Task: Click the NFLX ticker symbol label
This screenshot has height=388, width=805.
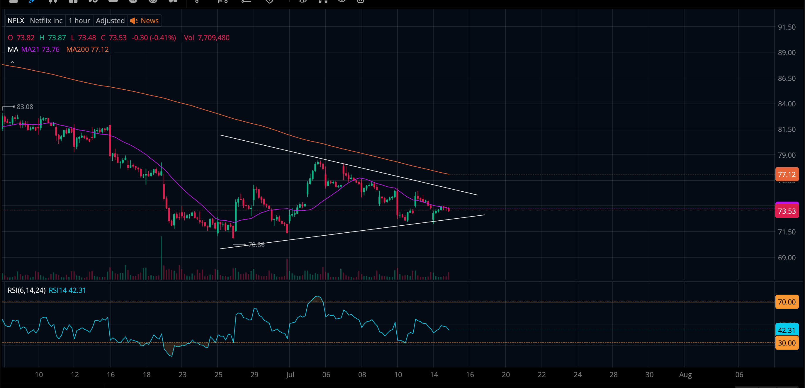Action: coord(16,21)
